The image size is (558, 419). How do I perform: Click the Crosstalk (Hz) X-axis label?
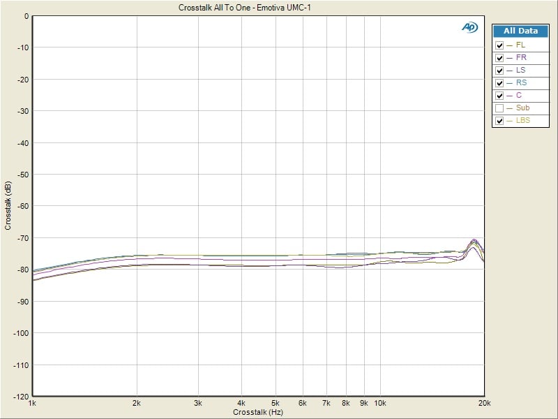258,412
